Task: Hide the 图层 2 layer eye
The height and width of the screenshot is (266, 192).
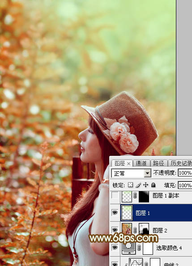Action: click(115, 230)
